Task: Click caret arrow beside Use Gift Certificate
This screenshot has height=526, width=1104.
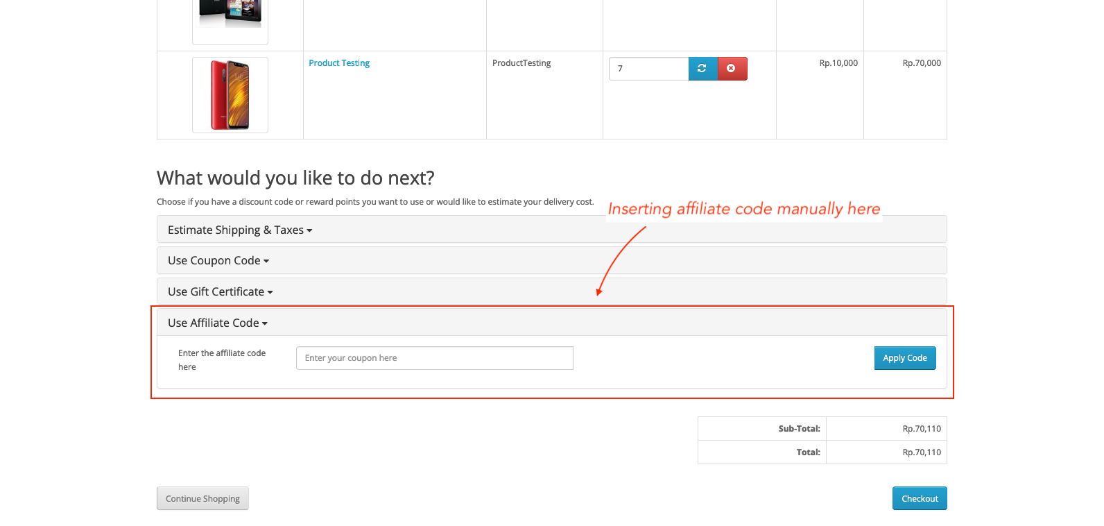Action: click(x=270, y=292)
